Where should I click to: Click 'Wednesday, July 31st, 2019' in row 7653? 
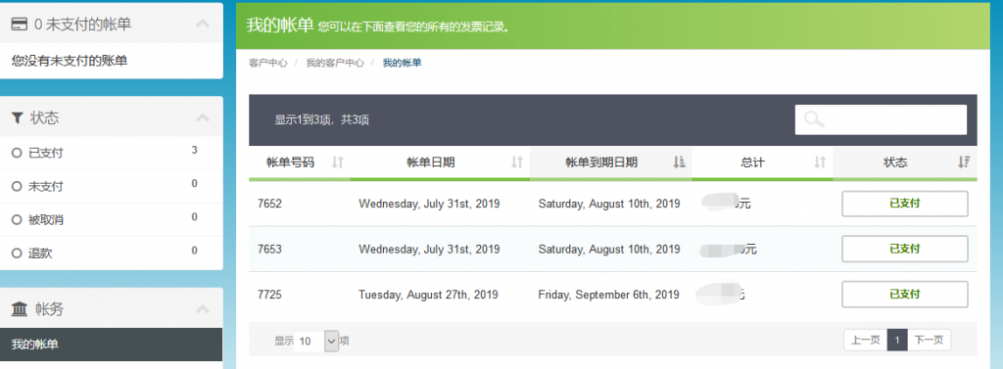coord(429,249)
